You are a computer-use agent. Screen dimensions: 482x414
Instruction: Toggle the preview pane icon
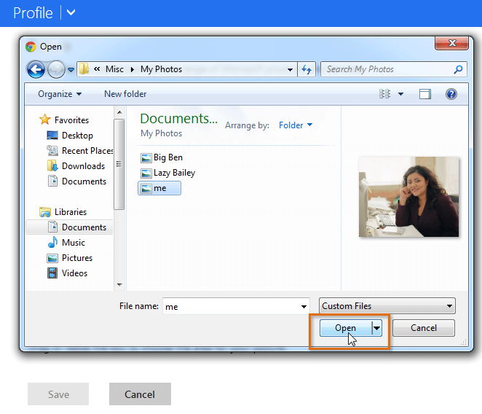tap(424, 94)
